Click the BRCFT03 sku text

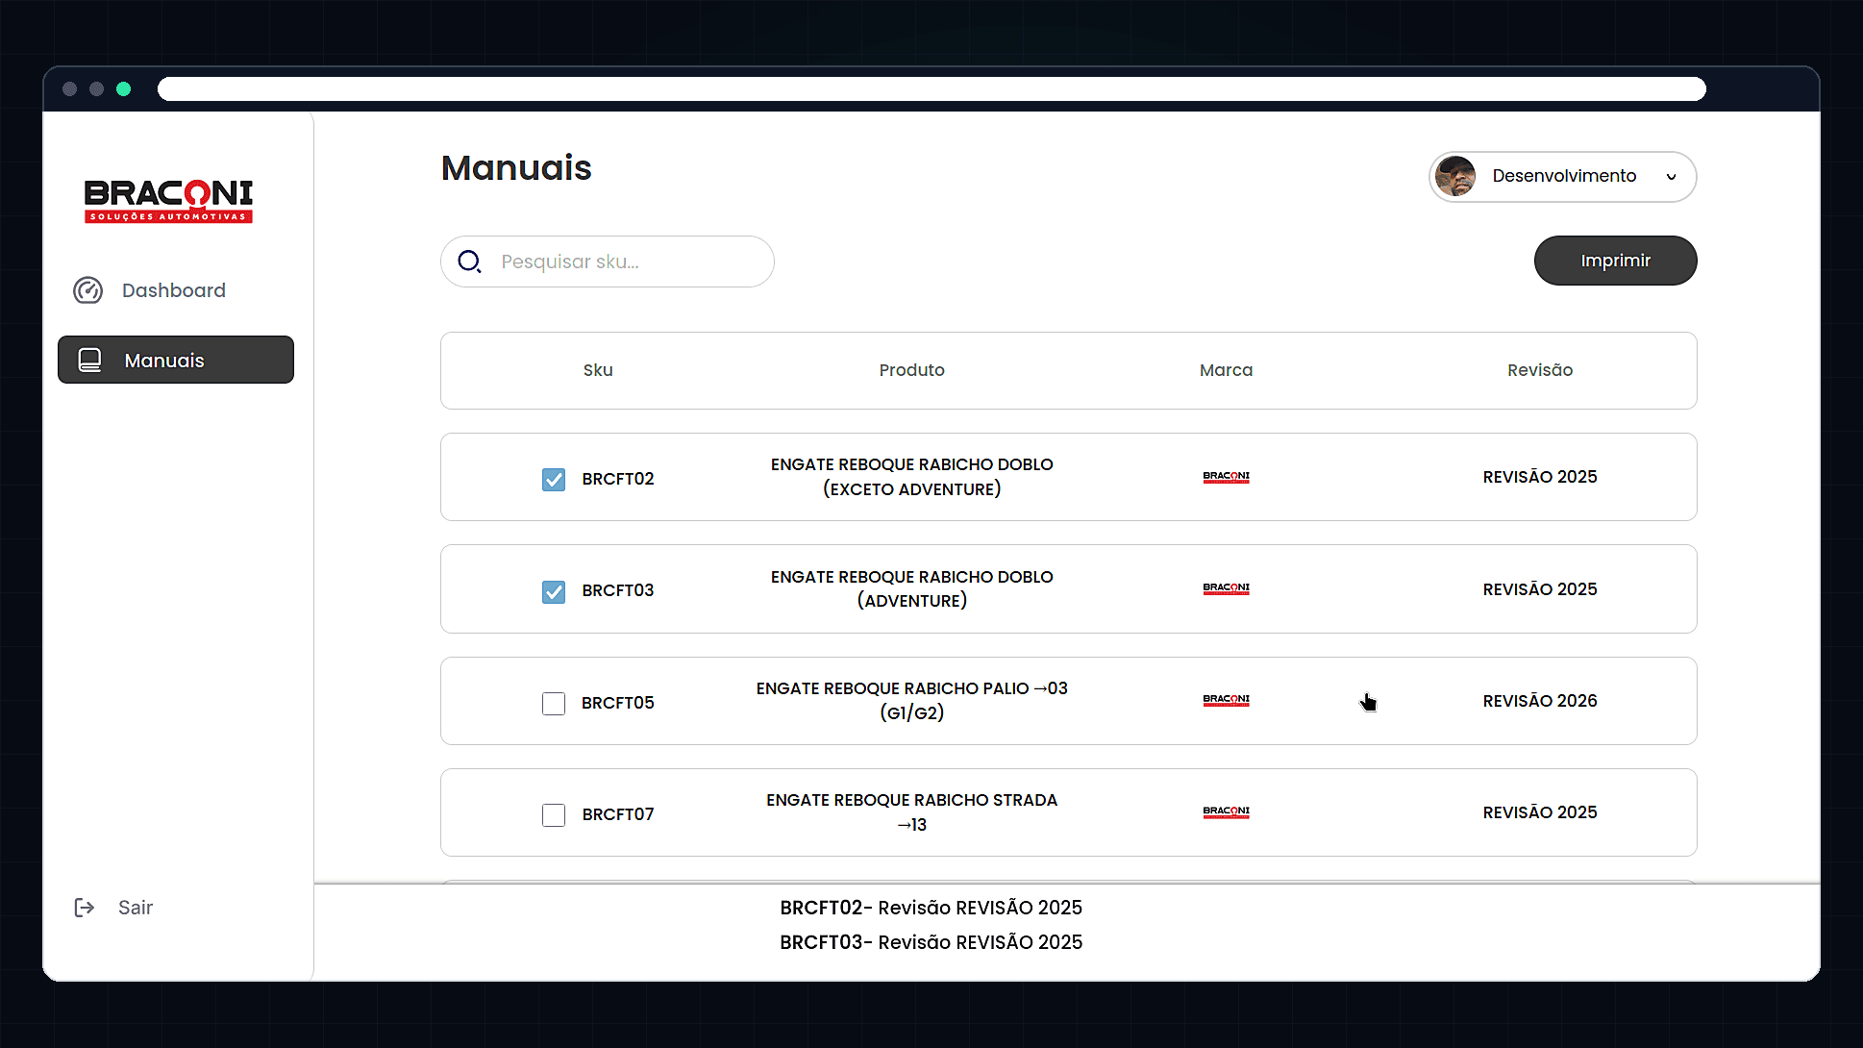618,590
